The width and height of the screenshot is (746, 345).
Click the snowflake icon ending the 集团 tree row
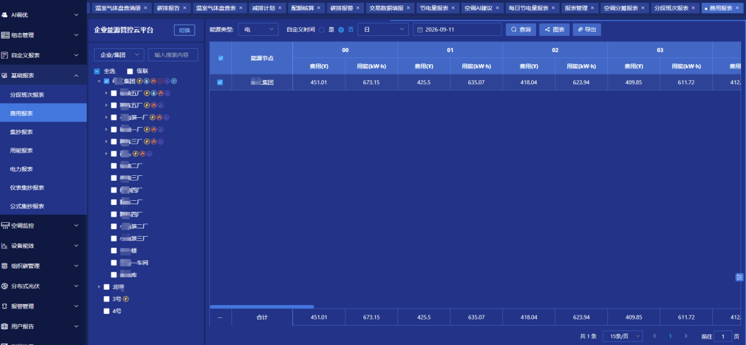point(174,81)
